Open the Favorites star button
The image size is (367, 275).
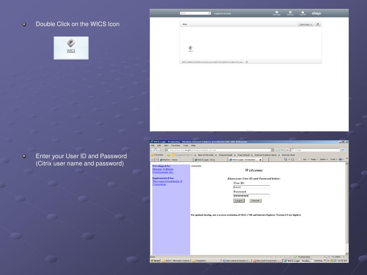[157, 155]
